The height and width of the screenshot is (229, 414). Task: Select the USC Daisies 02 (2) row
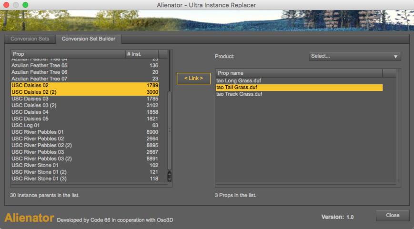point(85,92)
